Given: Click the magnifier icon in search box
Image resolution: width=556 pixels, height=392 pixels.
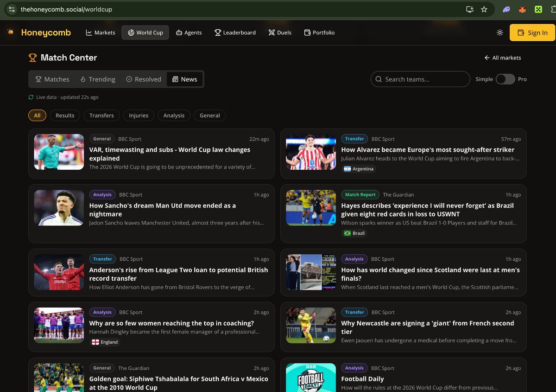Looking at the screenshot, I should pyautogui.click(x=379, y=79).
